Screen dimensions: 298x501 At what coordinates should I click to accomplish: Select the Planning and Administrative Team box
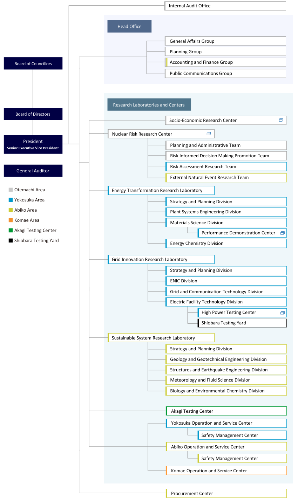pyautogui.click(x=226, y=145)
